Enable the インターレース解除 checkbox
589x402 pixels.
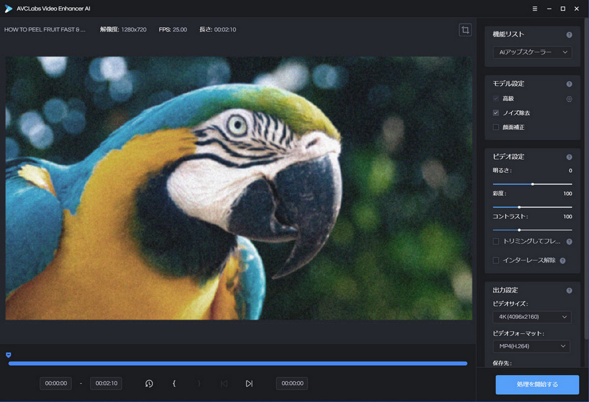point(496,260)
